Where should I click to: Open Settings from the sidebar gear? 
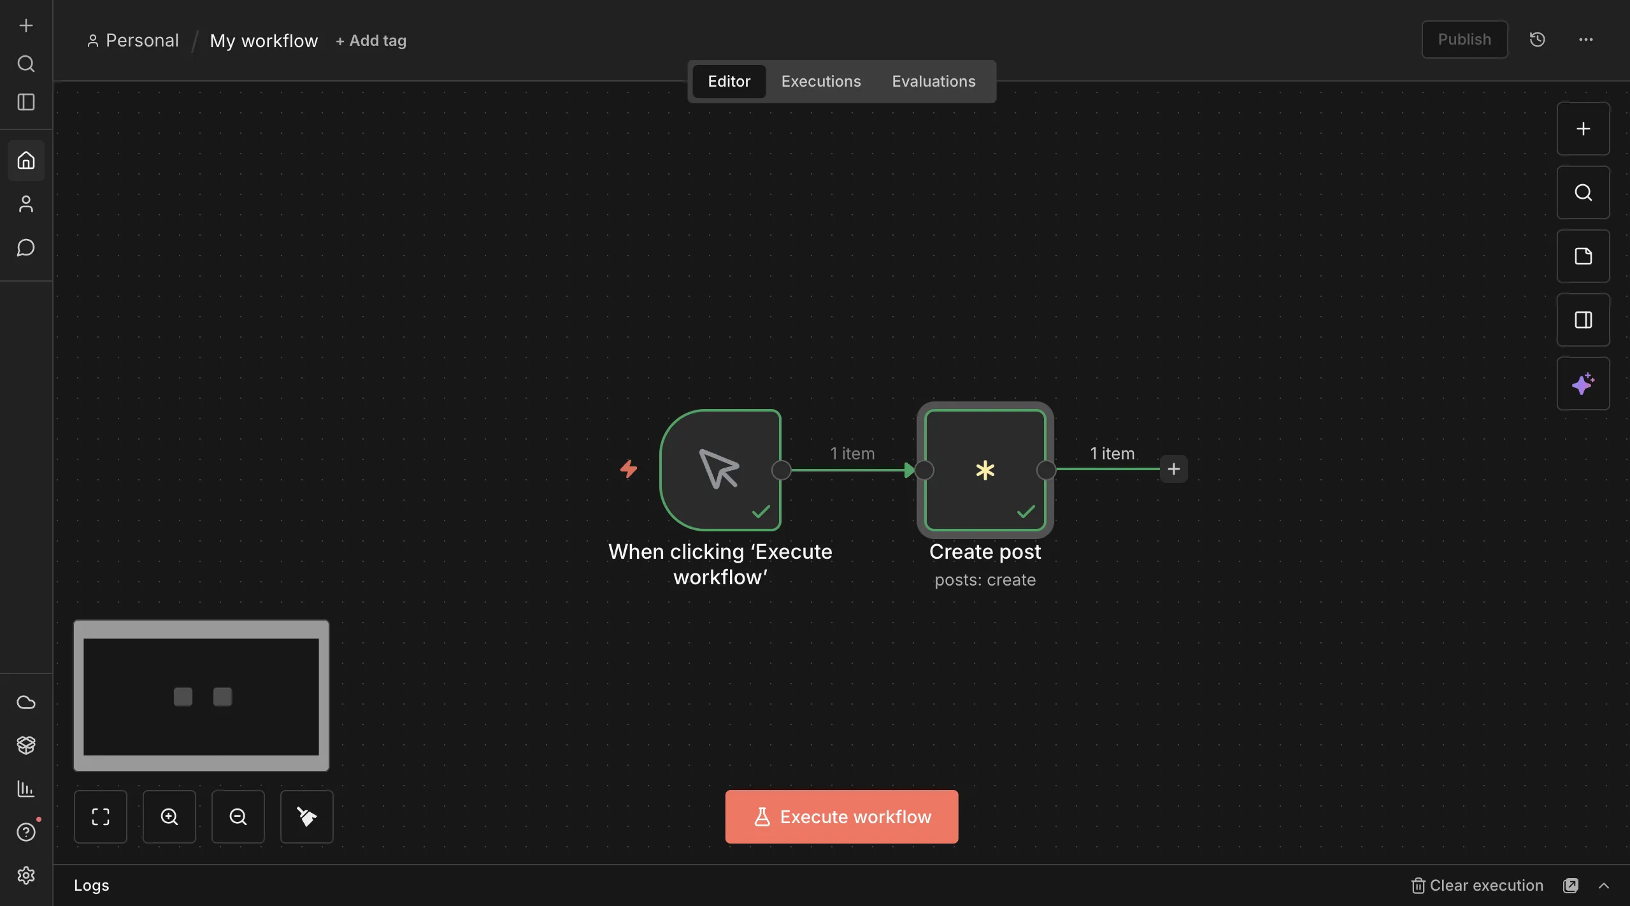pos(25,875)
